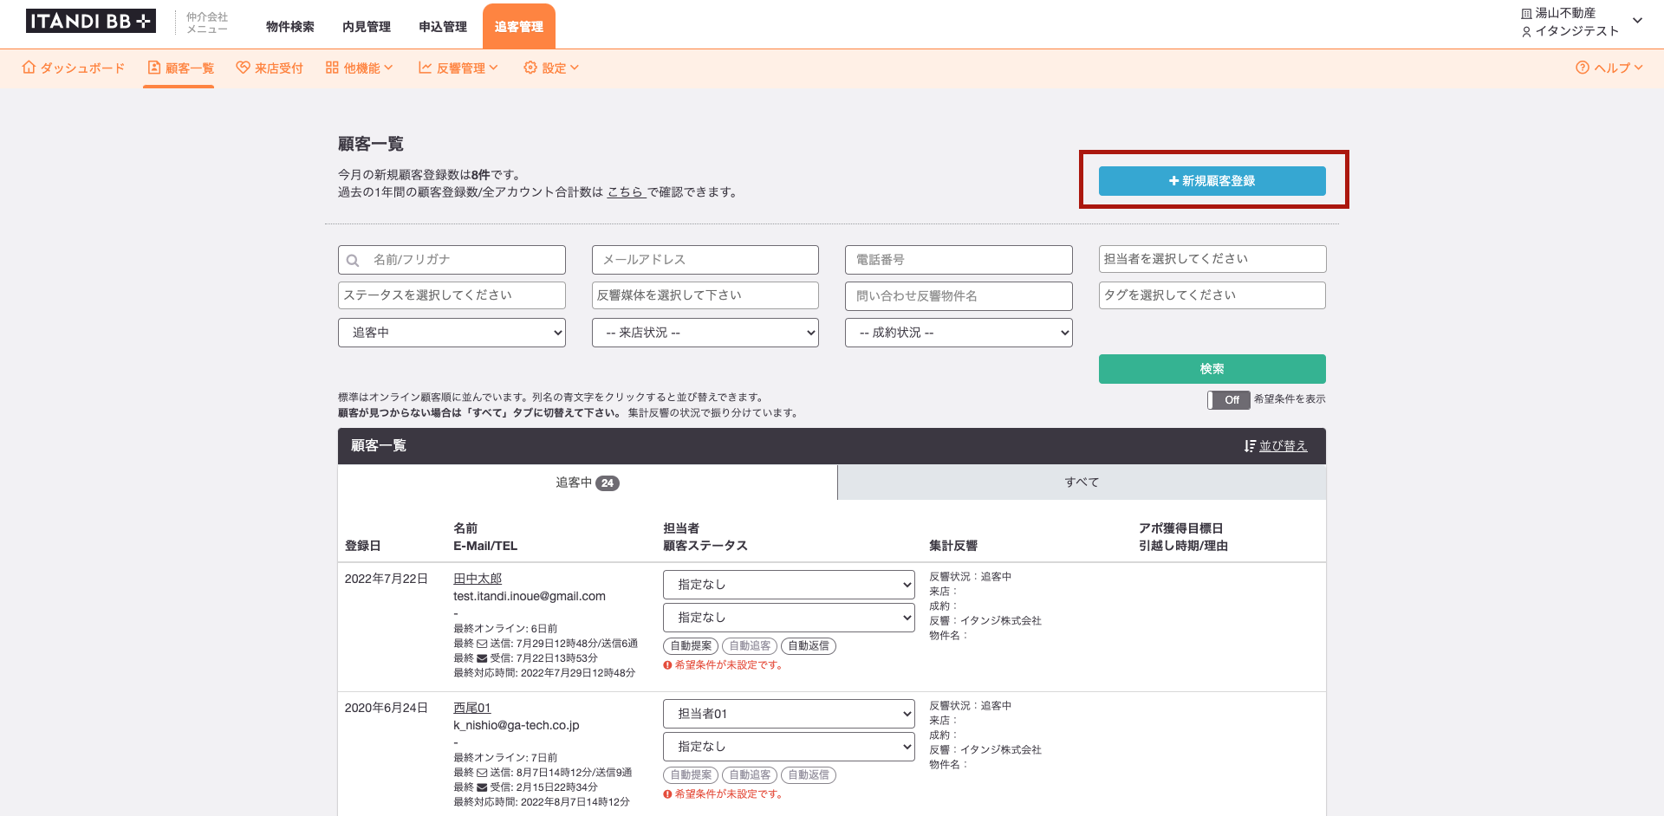This screenshot has width=1664, height=816.
Task: Open the ダッシュボード home page
Action: pyautogui.click(x=74, y=68)
